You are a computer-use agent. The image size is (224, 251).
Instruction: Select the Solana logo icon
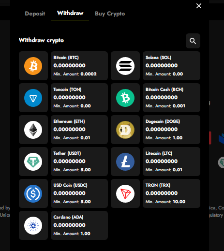(x=125, y=66)
